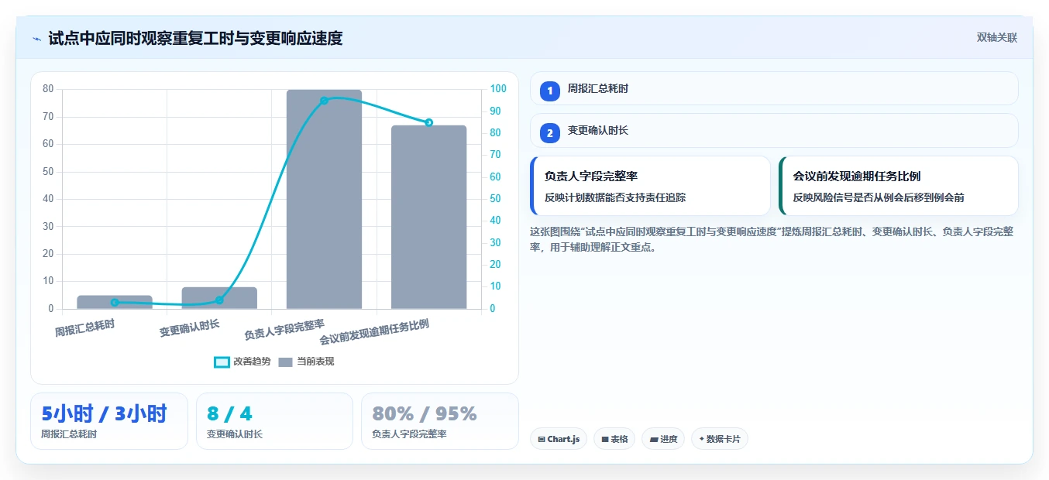This screenshot has height=480, width=1049.
Task: Click the 当前表现 legend color box
Action: (286, 362)
